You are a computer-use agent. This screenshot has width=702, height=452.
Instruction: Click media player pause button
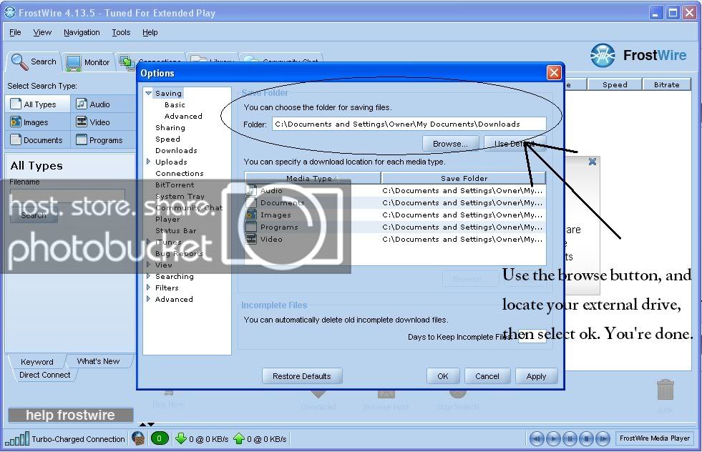point(570,438)
